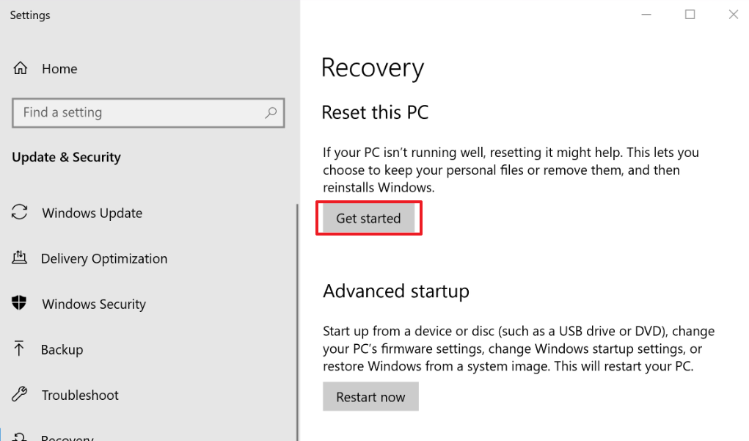Screen dimensions: 749x441
Task: Open the Troubleshoot label in sidebar
Action: coord(80,396)
